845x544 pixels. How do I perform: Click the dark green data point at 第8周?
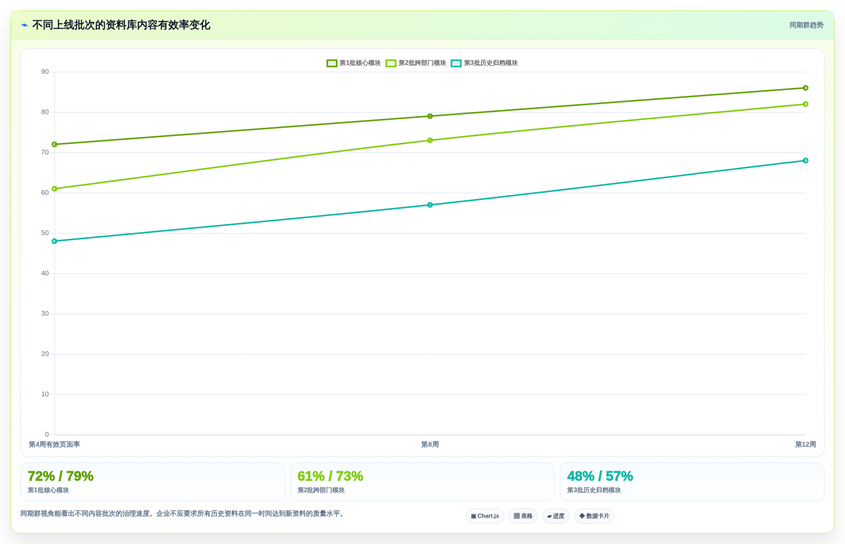pyautogui.click(x=430, y=116)
